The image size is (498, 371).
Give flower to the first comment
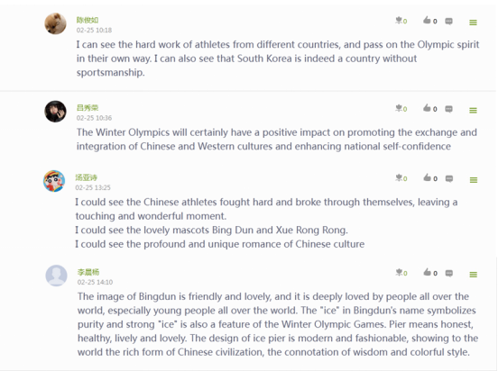399,21
